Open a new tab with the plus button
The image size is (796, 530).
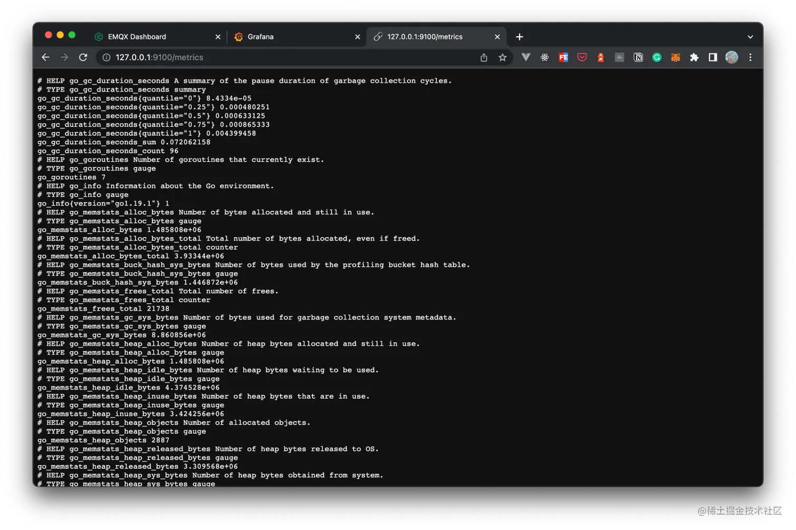[x=519, y=36]
